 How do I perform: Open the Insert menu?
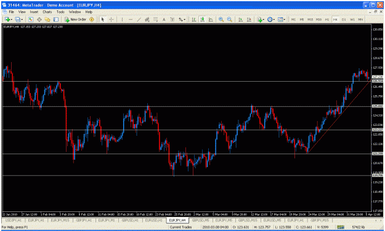(x=34, y=12)
